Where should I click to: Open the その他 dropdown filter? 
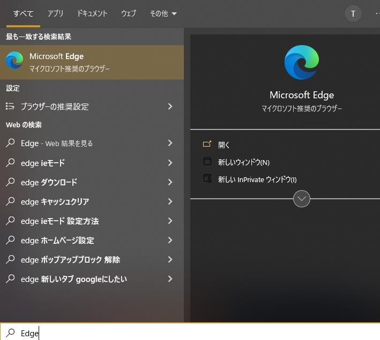coord(163,13)
